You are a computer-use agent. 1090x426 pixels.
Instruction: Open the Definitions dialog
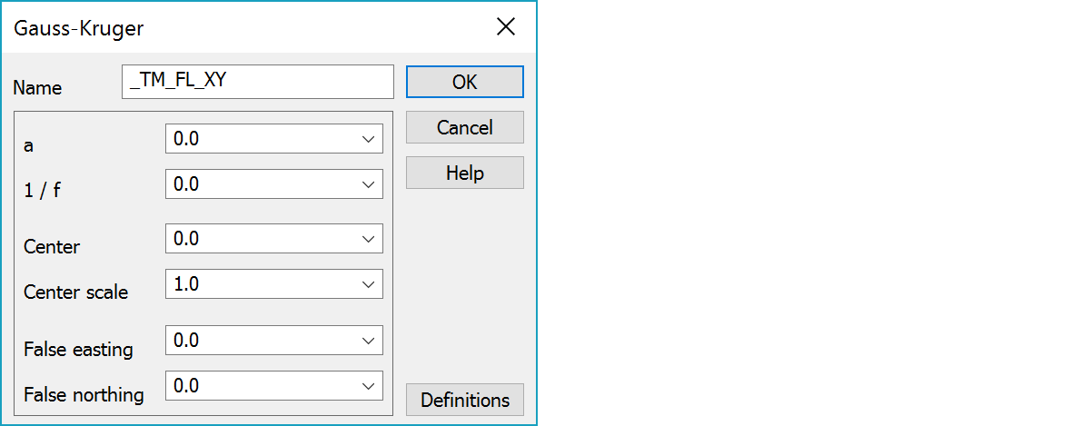(x=464, y=400)
